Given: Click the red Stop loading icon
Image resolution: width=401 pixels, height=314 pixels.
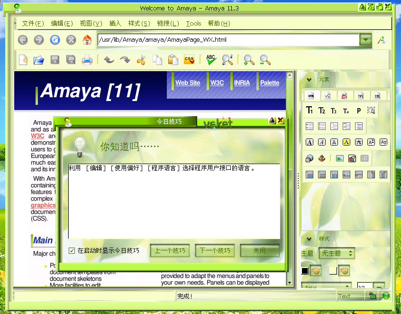Looking at the screenshot, I should (71, 40).
